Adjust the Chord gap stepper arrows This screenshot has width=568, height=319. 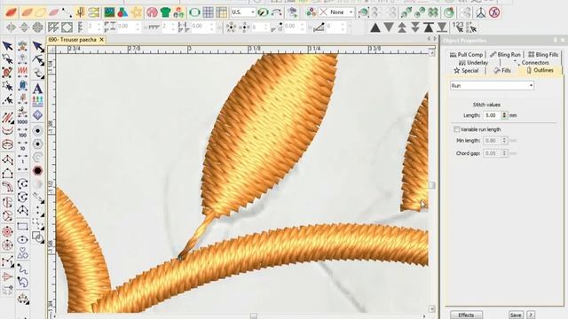tap(504, 153)
